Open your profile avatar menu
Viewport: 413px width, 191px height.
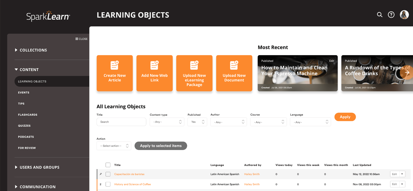[404, 15]
